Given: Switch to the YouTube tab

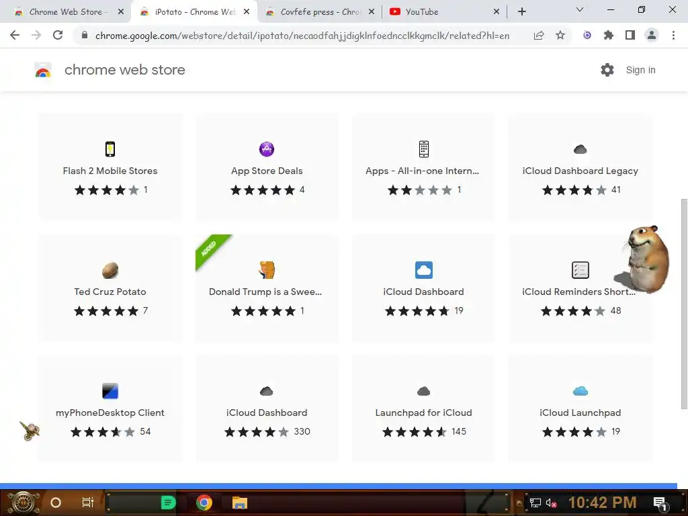Looking at the screenshot, I should point(444,12).
